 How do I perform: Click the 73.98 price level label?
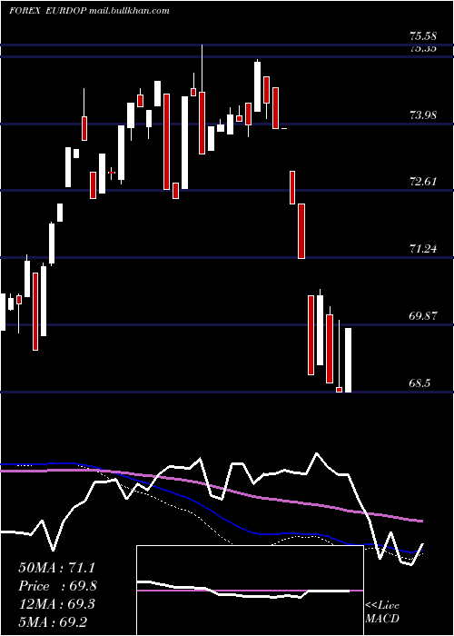point(423,115)
